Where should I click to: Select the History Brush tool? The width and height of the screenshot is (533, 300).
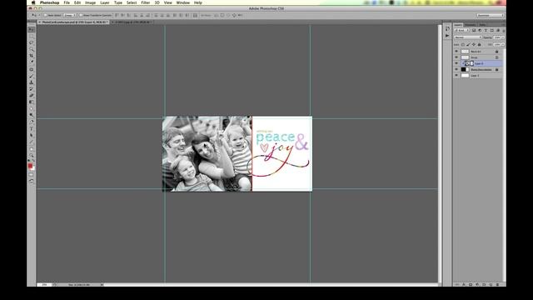click(x=32, y=89)
